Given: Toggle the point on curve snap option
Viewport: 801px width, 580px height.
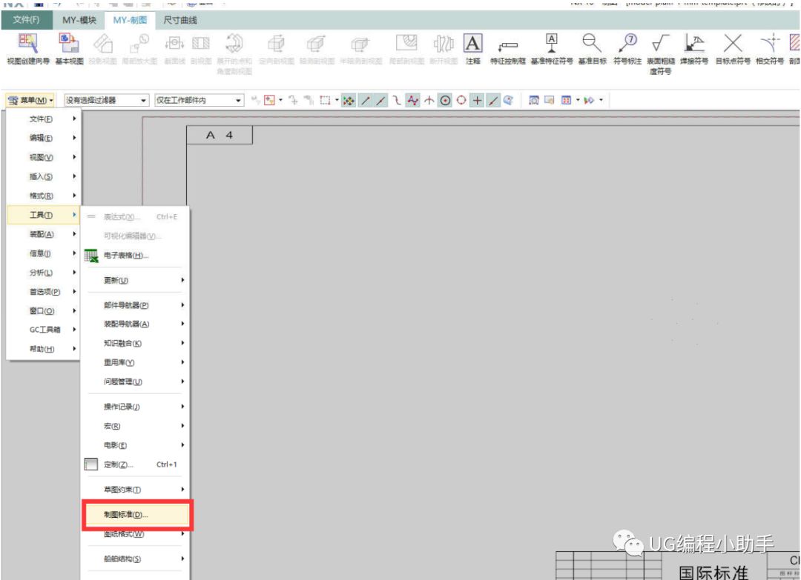Looking at the screenshot, I should point(493,101).
